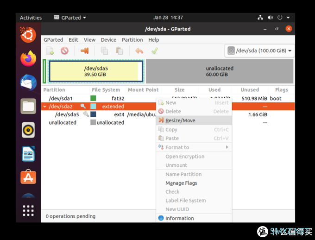Show Applications grid in dock

pyautogui.click(x=28, y=210)
